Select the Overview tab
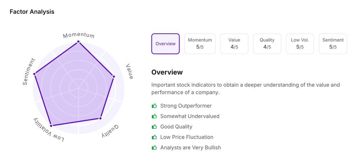Viewport: 359px width, 164px height. (165, 44)
